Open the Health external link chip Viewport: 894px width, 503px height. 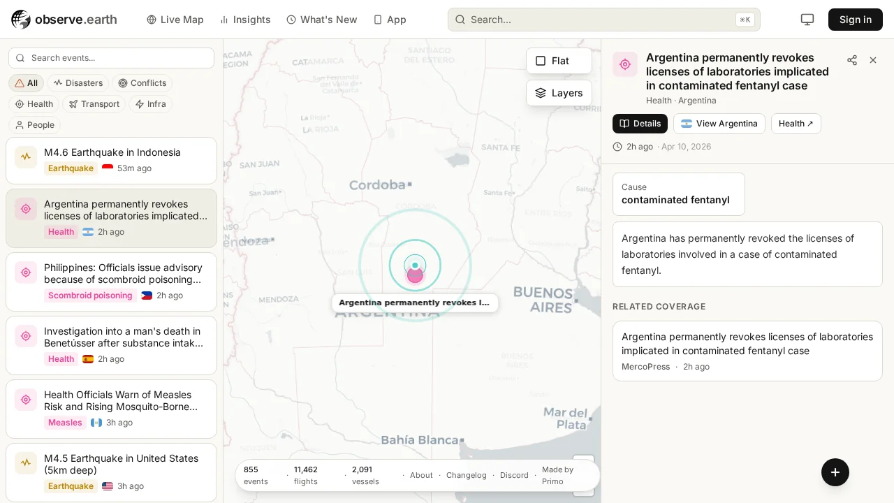point(796,124)
